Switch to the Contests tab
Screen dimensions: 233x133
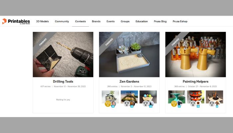point(81,21)
